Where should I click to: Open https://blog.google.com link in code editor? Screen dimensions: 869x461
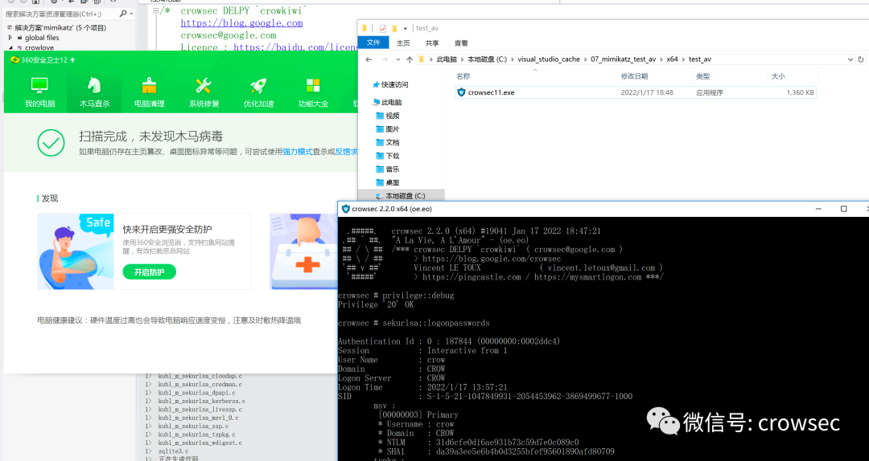point(241,23)
